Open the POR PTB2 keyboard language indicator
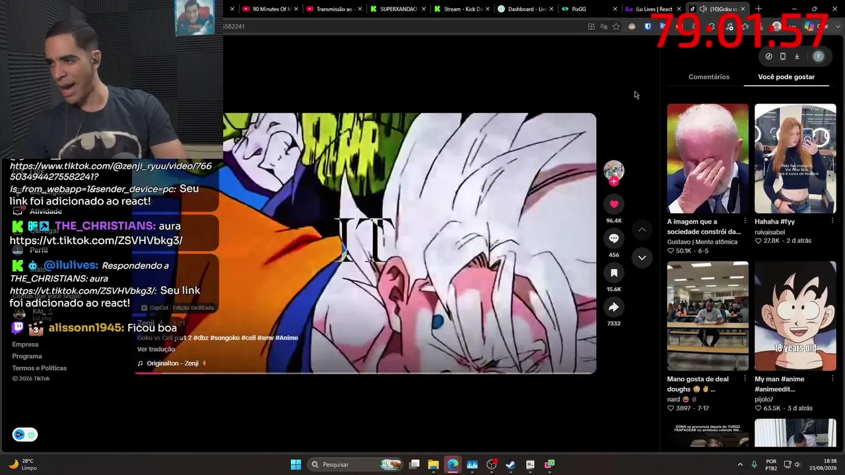Image resolution: width=845 pixels, height=475 pixels. 771,464
